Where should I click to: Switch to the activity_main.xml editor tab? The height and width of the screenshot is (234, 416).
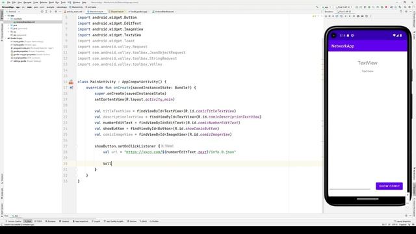click(73, 12)
